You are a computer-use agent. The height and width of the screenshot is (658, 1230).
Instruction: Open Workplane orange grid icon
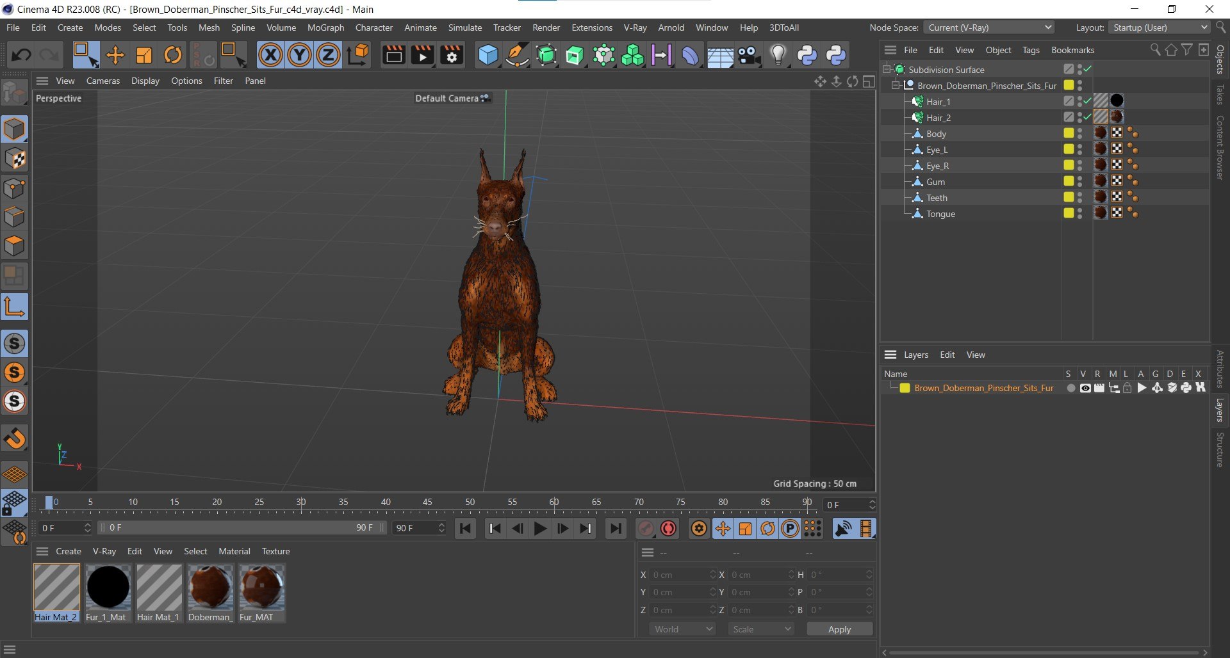point(15,474)
